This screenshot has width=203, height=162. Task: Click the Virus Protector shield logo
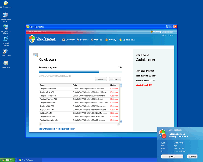point(32,39)
